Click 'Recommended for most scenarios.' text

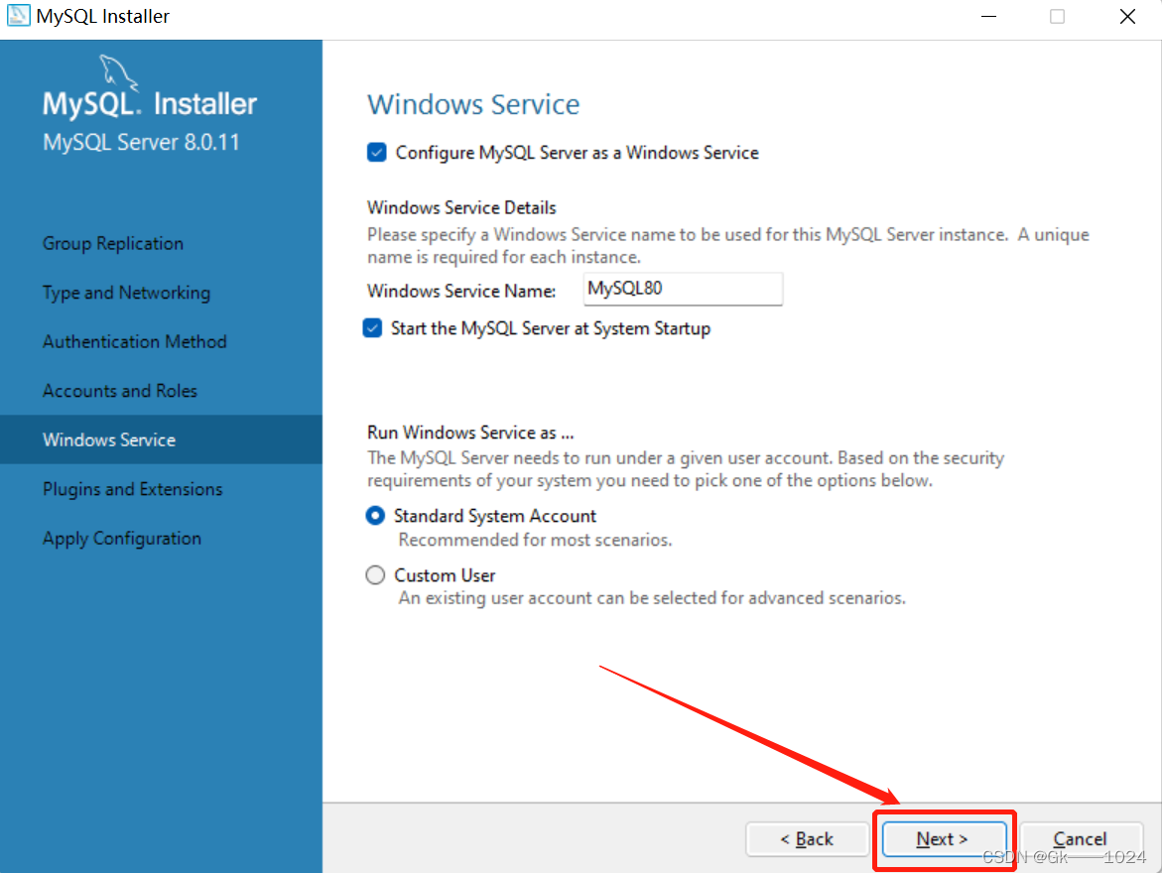tap(535, 540)
